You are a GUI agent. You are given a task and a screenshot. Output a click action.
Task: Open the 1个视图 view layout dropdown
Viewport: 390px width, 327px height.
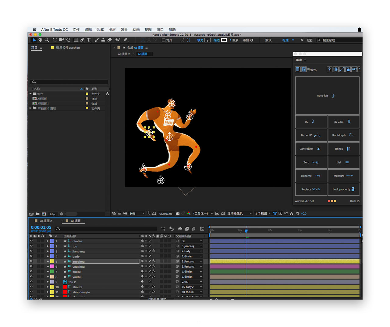pyautogui.click(x=263, y=213)
